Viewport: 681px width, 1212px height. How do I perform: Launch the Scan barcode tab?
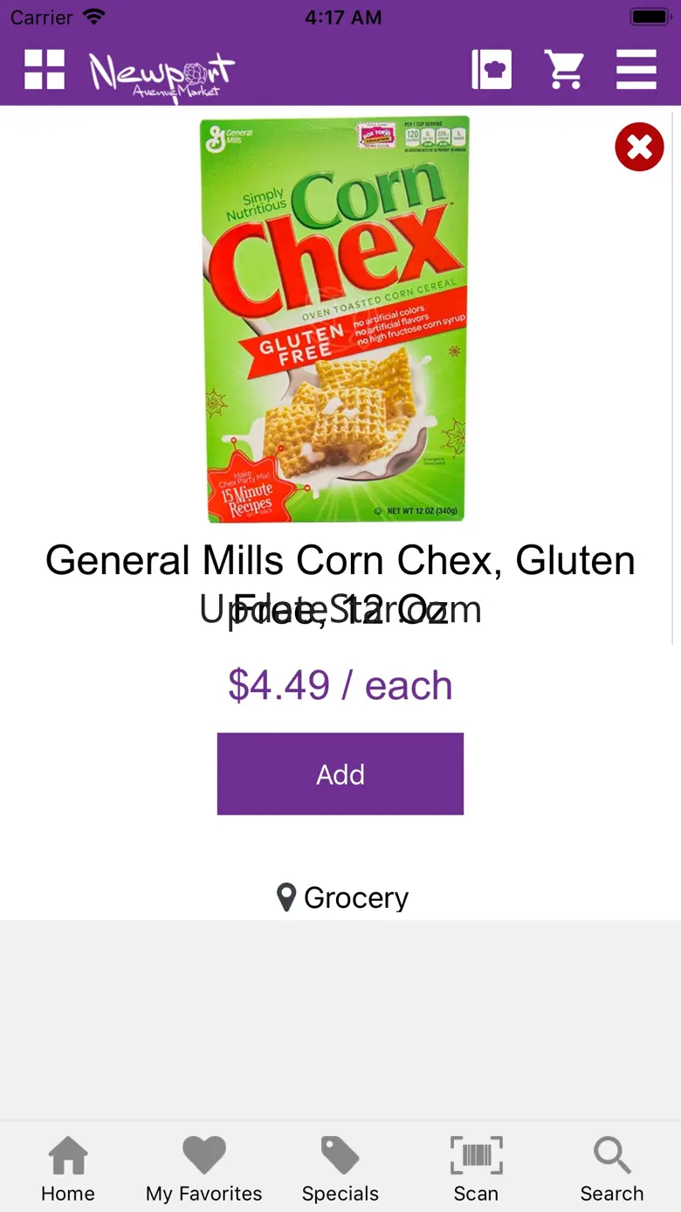click(x=476, y=1170)
